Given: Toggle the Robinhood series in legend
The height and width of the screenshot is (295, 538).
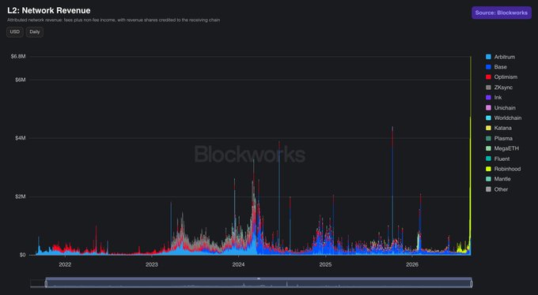Looking at the screenshot, I should click(x=503, y=169).
